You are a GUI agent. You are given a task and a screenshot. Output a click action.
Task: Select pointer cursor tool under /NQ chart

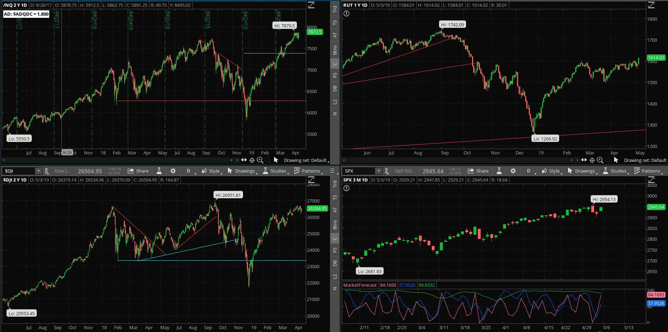click(x=276, y=160)
